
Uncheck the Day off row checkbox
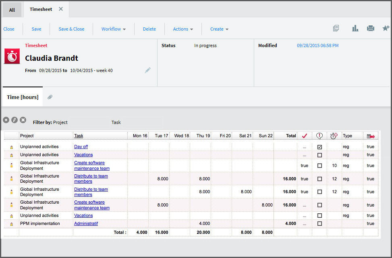tap(319, 147)
